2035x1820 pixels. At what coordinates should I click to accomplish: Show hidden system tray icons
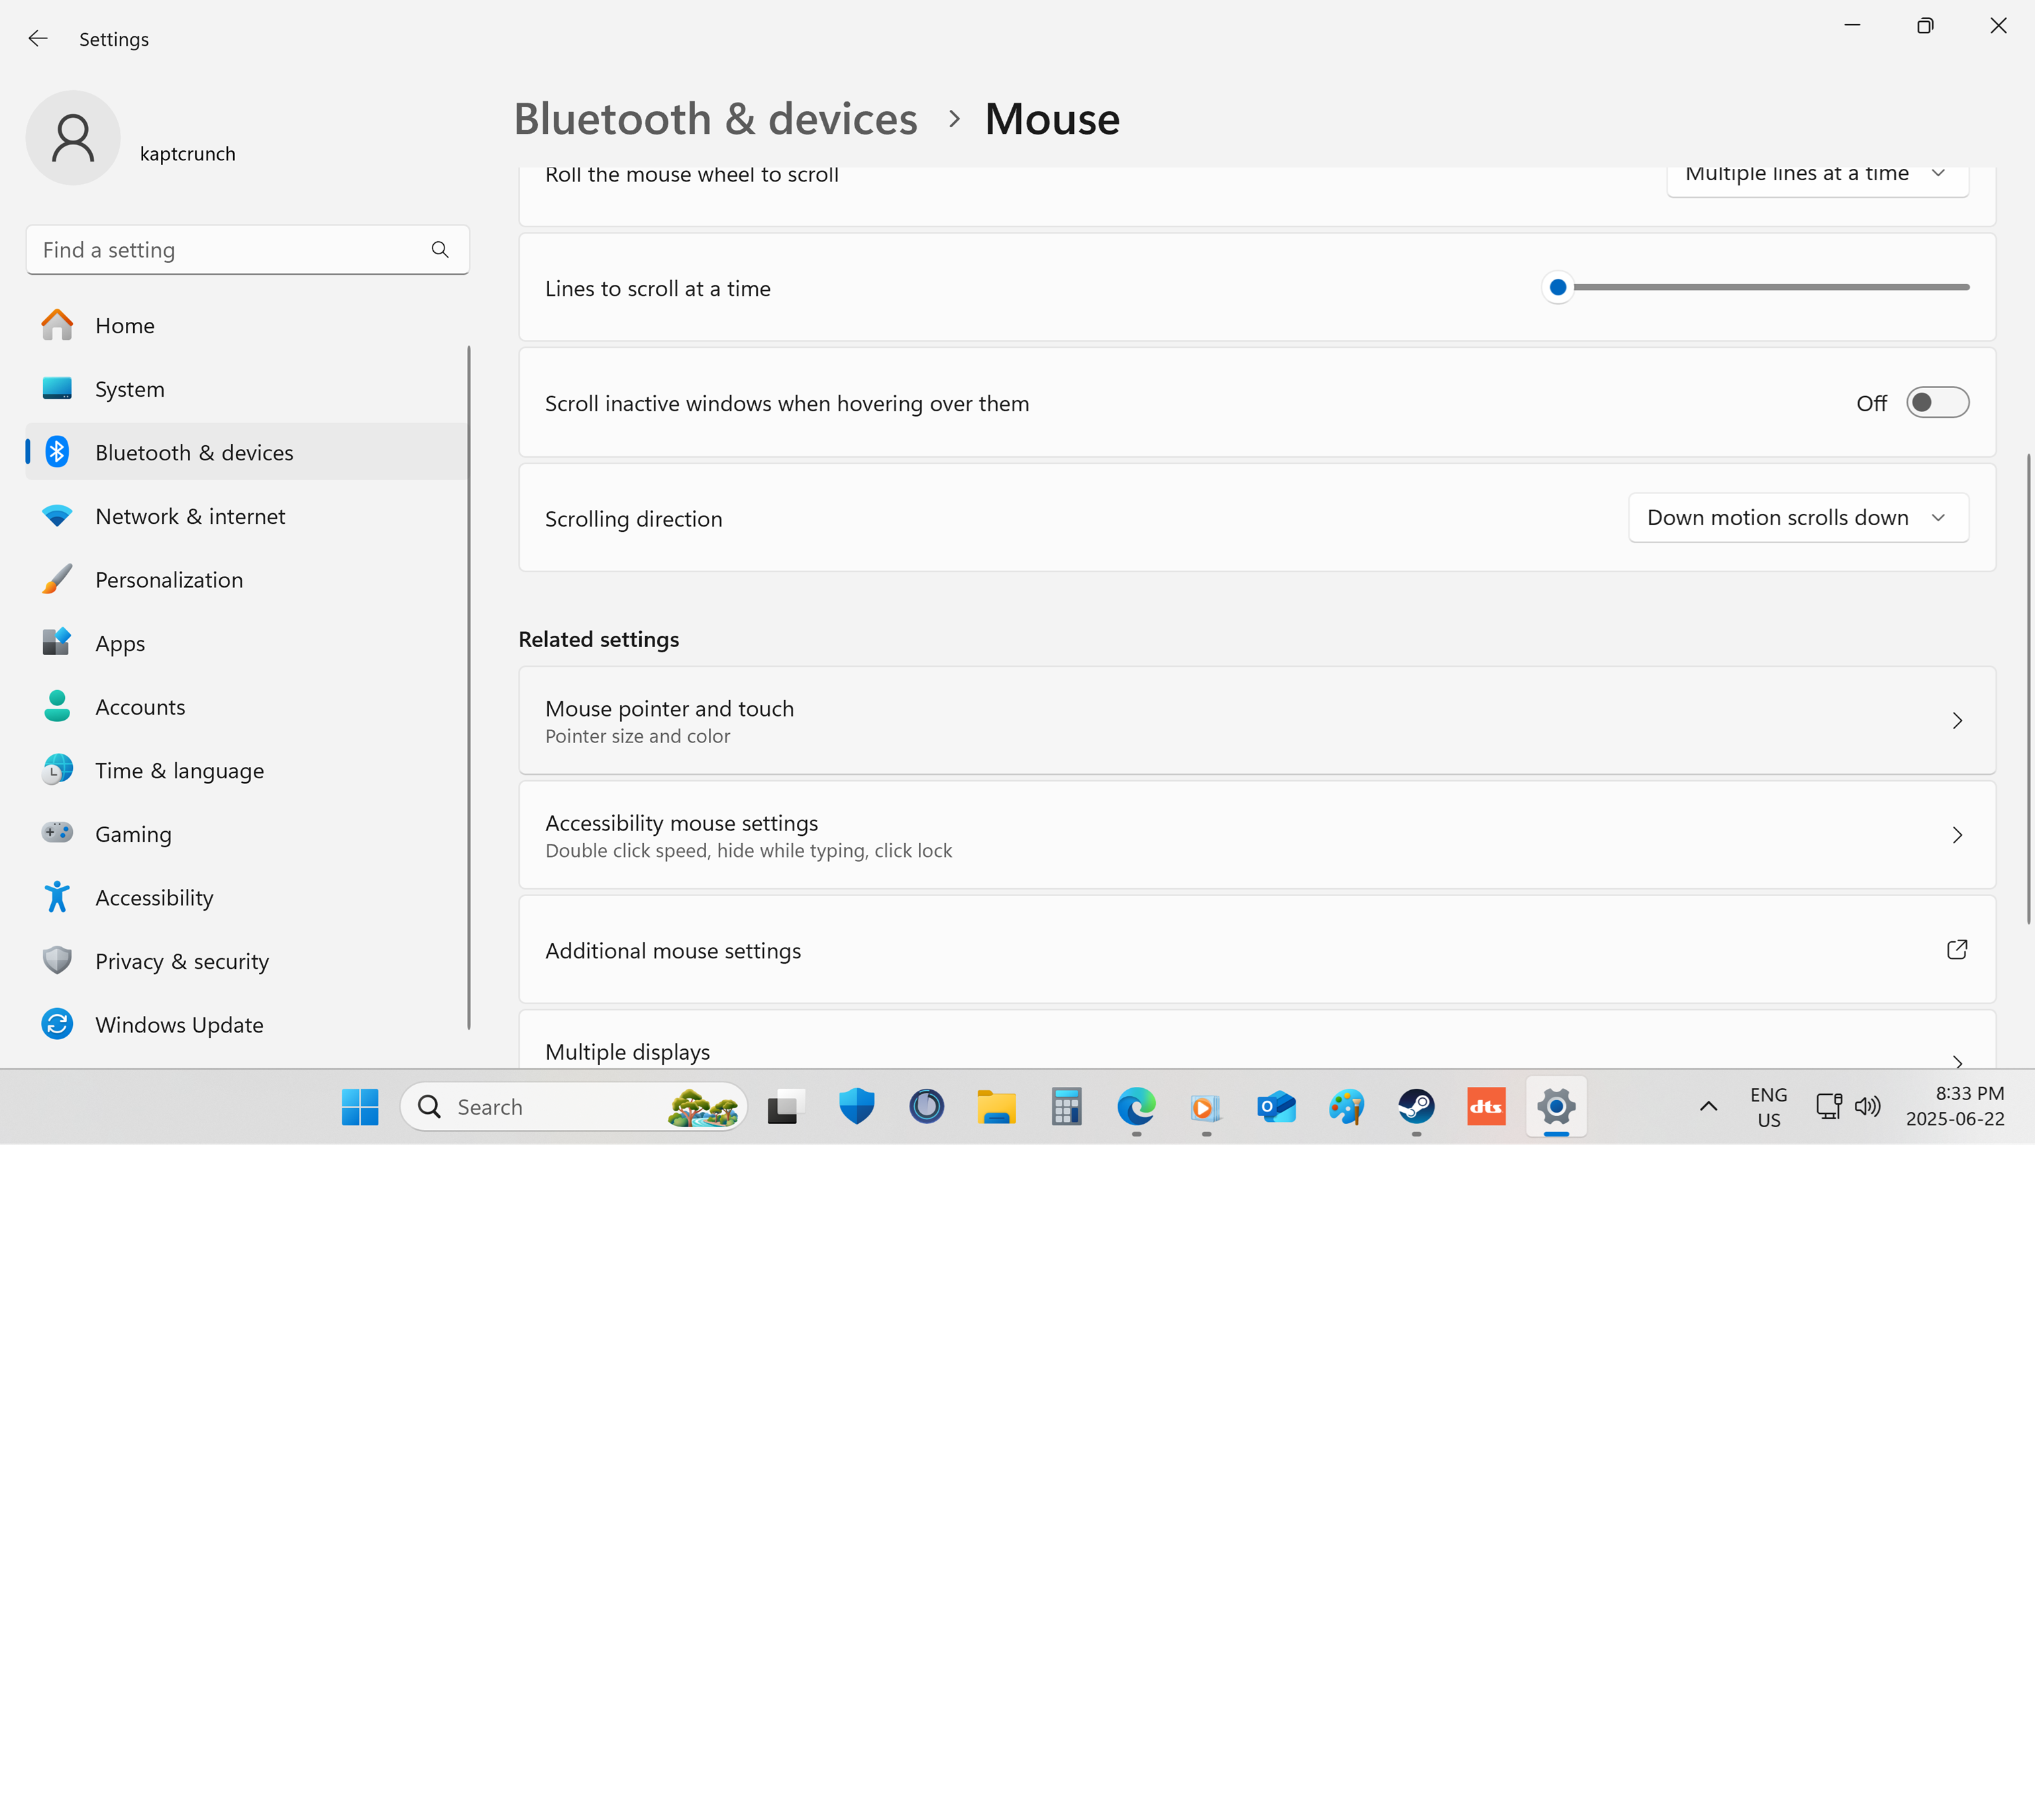pos(1708,1106)
